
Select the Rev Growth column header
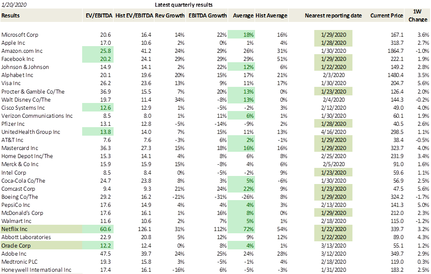[x=170, y=16]
